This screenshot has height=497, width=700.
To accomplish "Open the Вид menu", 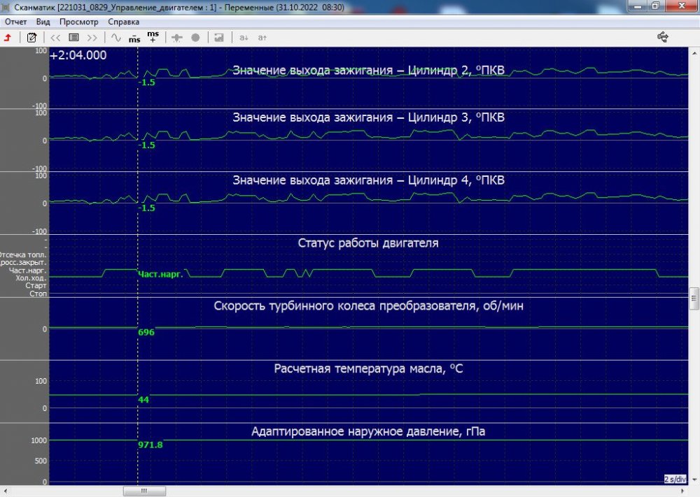I will coord(43,22).
